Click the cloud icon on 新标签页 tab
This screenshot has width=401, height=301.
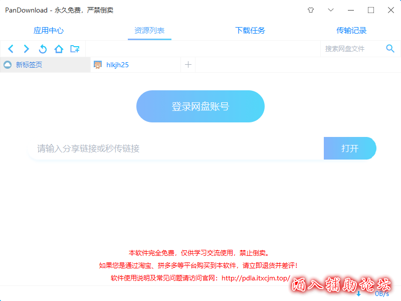coord(8,65)
